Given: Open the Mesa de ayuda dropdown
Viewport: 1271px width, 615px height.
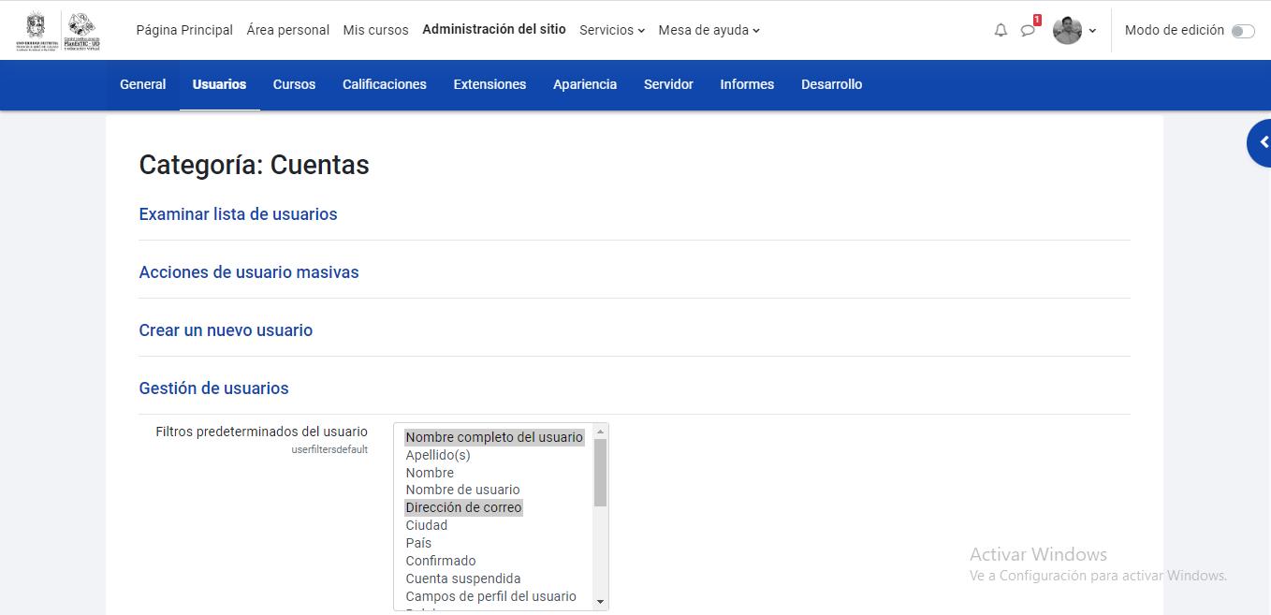Looking at the screenshot, I should 709,30.
